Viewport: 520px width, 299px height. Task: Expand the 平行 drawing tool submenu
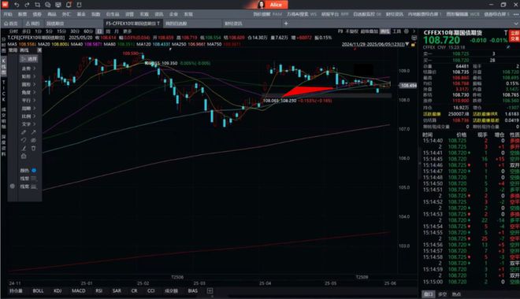coord(28,101)
